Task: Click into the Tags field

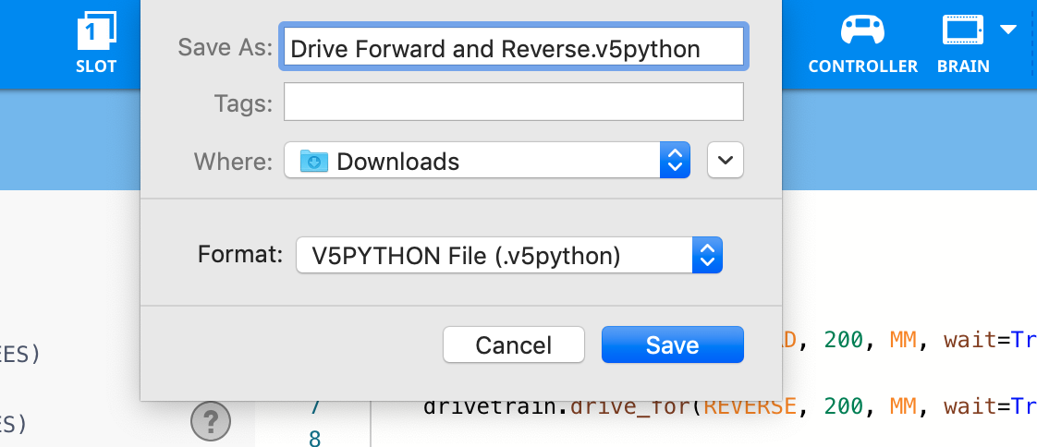Action: [513, 103]
